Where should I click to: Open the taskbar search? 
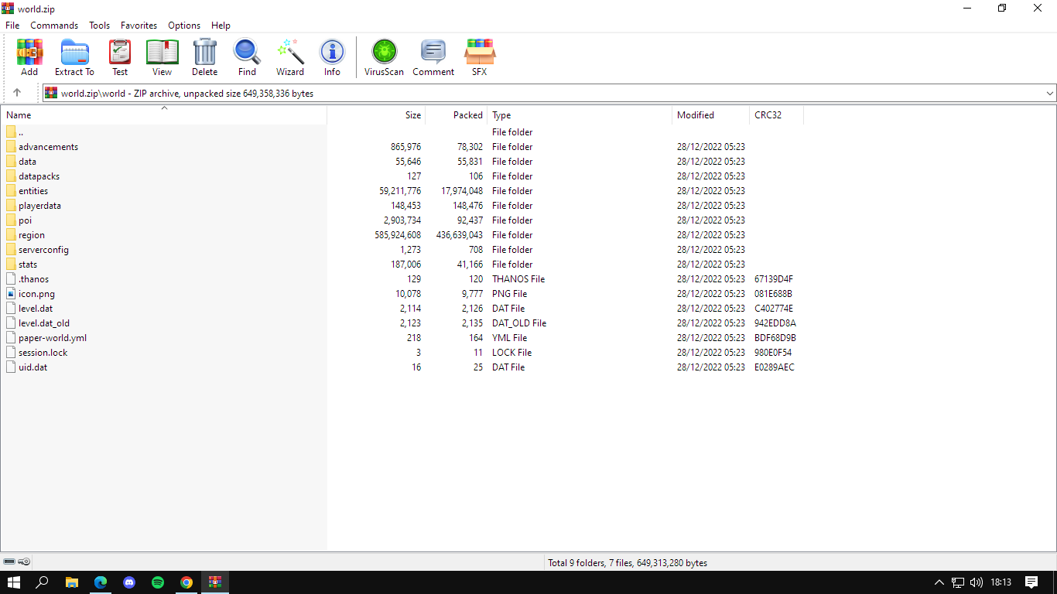(x=43, y=582)
